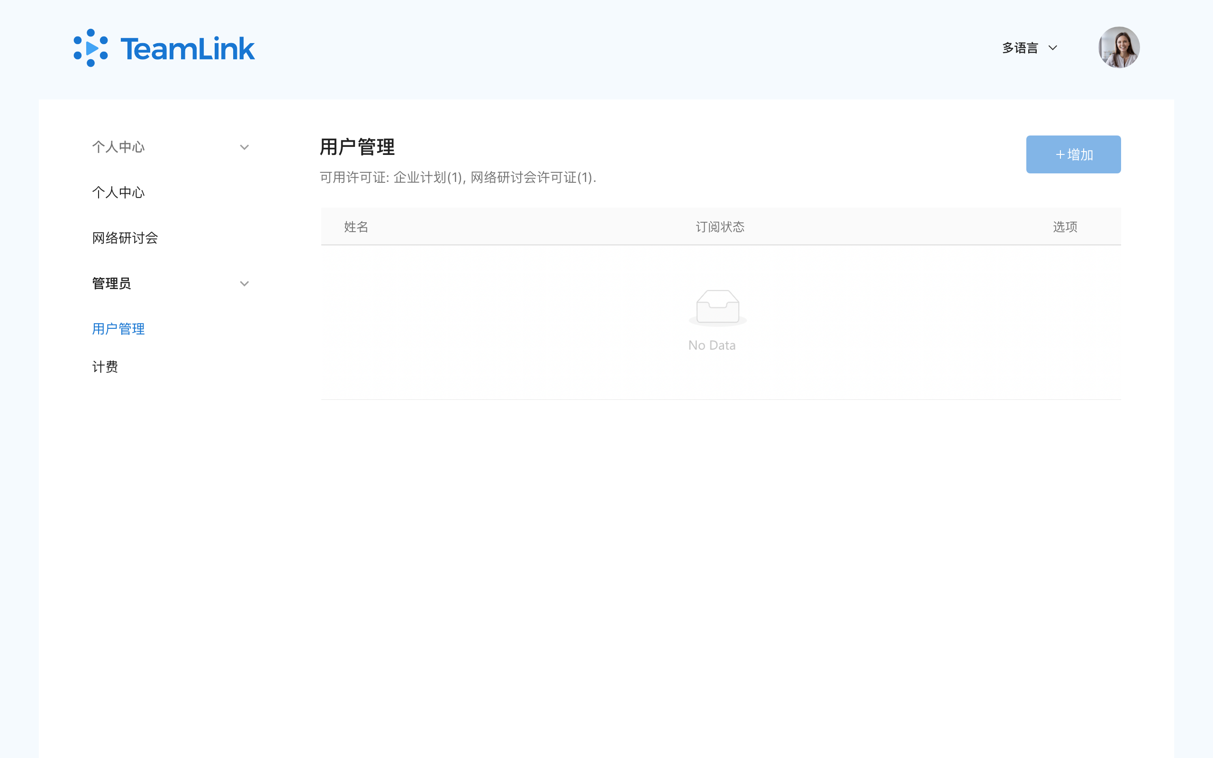Select the 管理员 section header

tap(111, 284)
